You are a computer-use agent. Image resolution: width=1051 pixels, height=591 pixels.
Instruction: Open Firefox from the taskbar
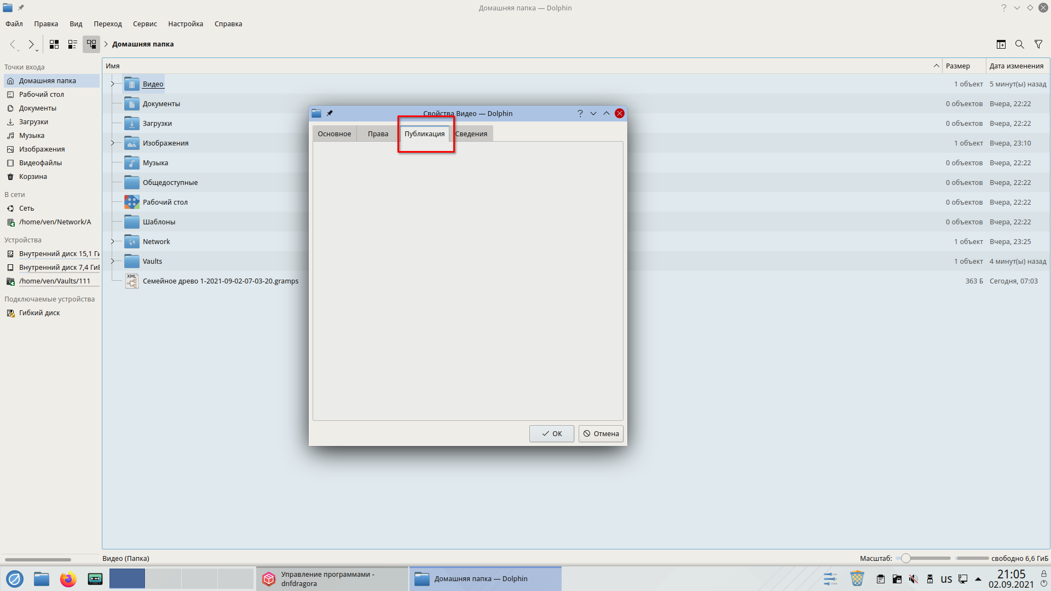(x=68, y=578)
